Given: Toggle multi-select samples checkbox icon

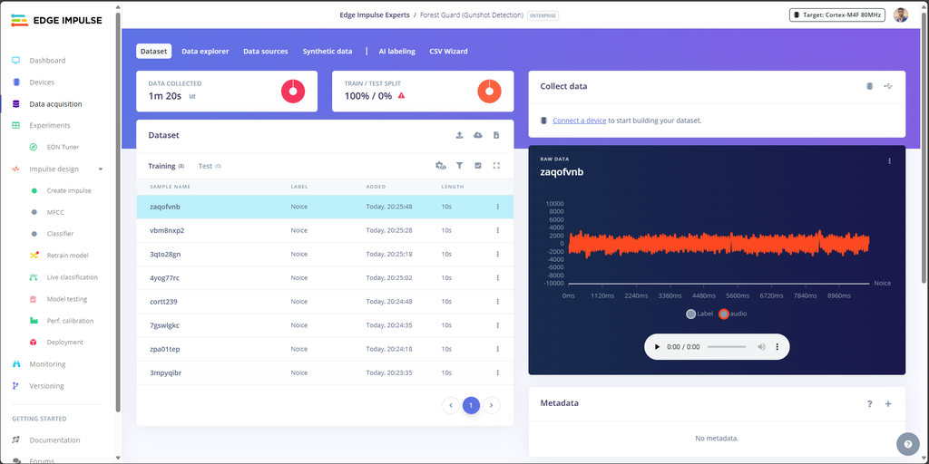Looking at the screenshot, I should [x=477, y=166].
